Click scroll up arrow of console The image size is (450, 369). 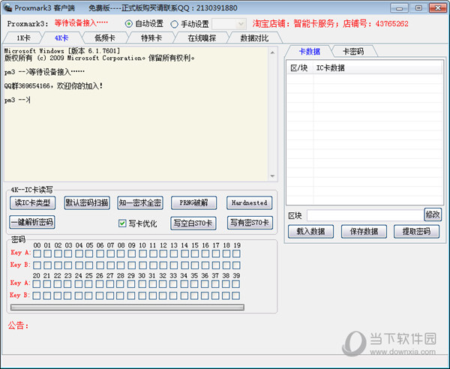click(272, 52)
